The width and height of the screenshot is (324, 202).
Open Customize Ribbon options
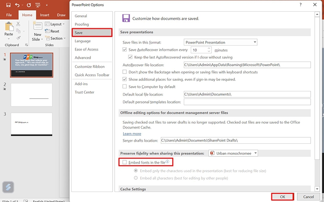92,67
